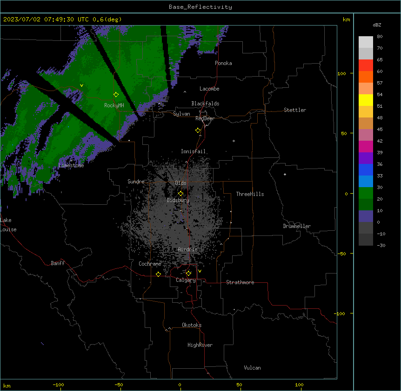This screenshot has height=391, width=401.
Task: Click the Banff label
Action: coord(58,263)
